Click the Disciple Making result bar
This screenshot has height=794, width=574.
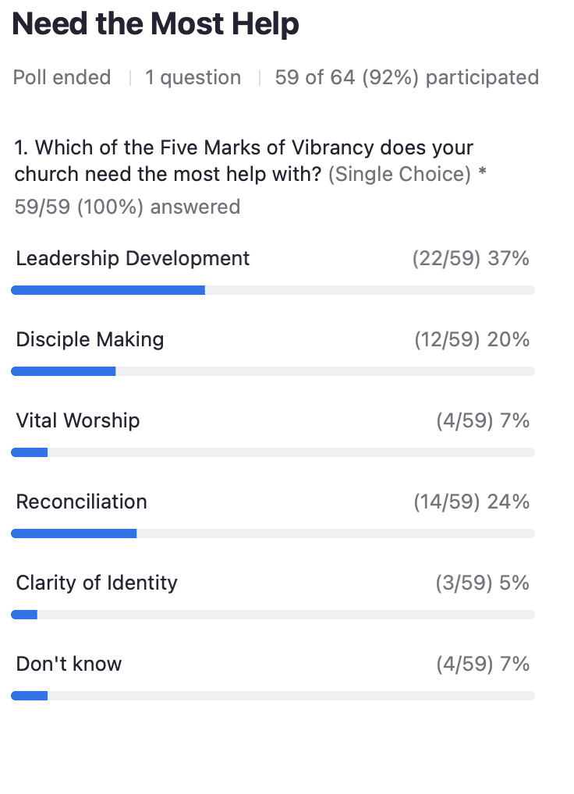[x=273, y=371]
